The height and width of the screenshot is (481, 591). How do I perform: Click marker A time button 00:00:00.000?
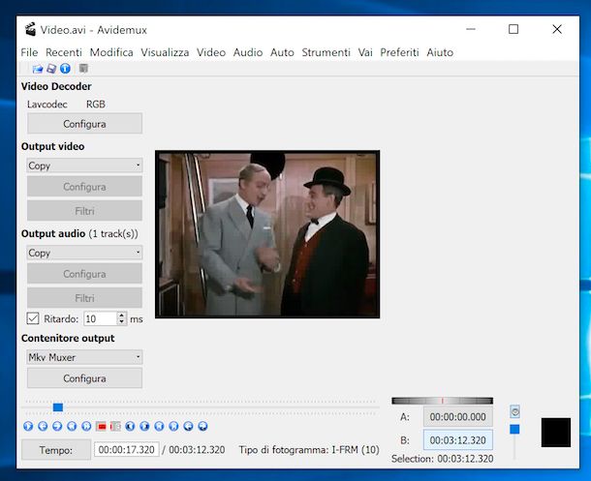point(458,416)
